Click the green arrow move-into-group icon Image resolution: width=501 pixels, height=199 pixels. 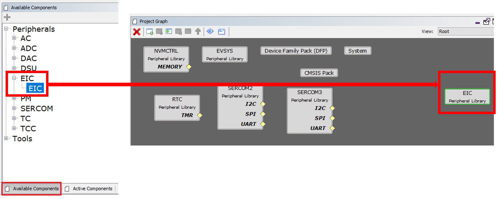169,32
